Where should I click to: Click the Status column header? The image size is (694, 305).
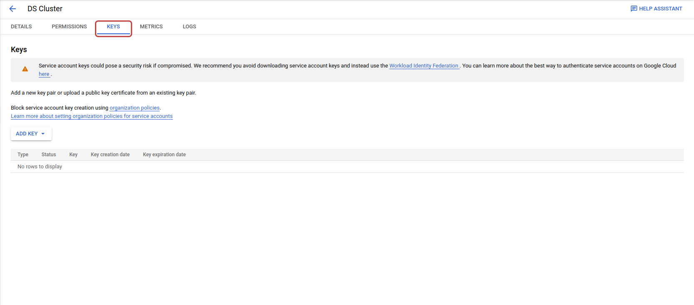pos(49,155)
